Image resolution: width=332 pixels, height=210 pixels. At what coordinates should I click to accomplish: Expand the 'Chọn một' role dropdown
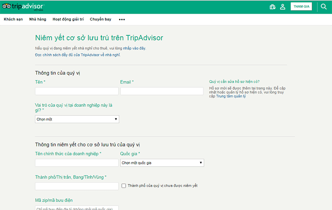pyautogui.click(x=77, y=119)
